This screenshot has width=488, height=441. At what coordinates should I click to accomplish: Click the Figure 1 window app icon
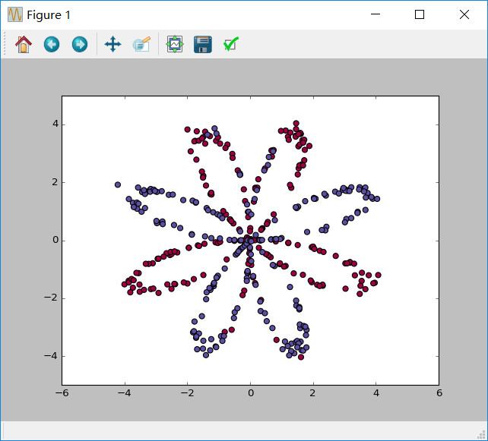coord(14,14)
